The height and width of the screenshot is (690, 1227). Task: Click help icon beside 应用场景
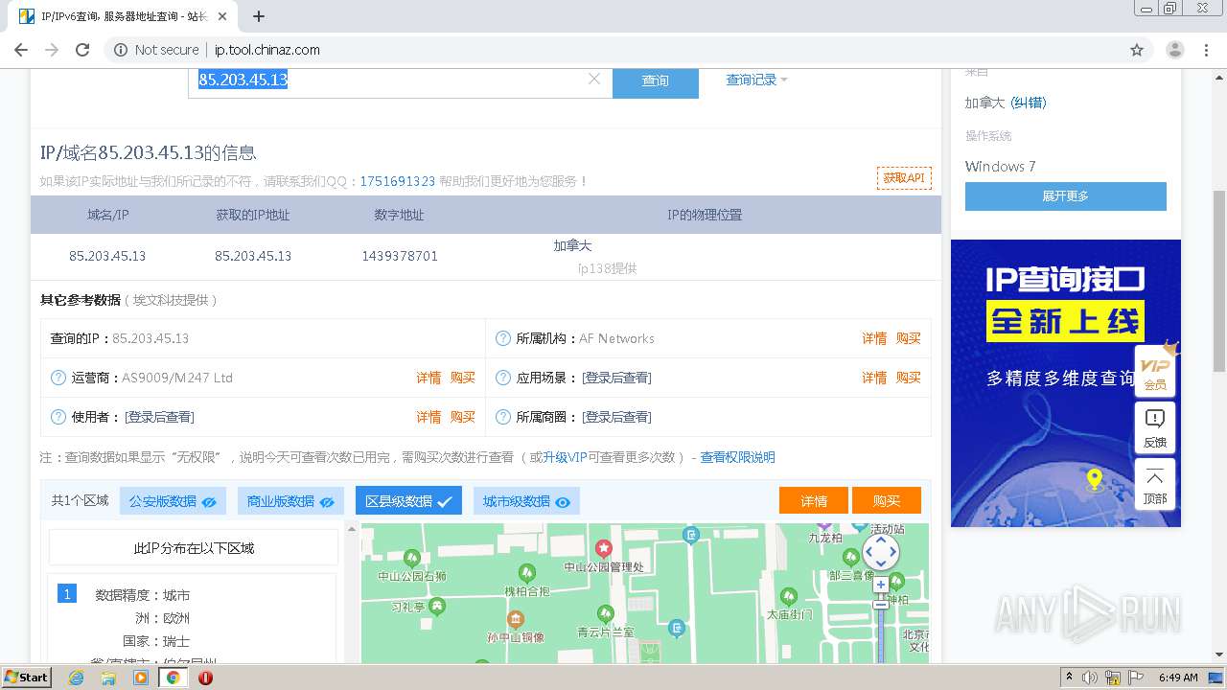503,378
